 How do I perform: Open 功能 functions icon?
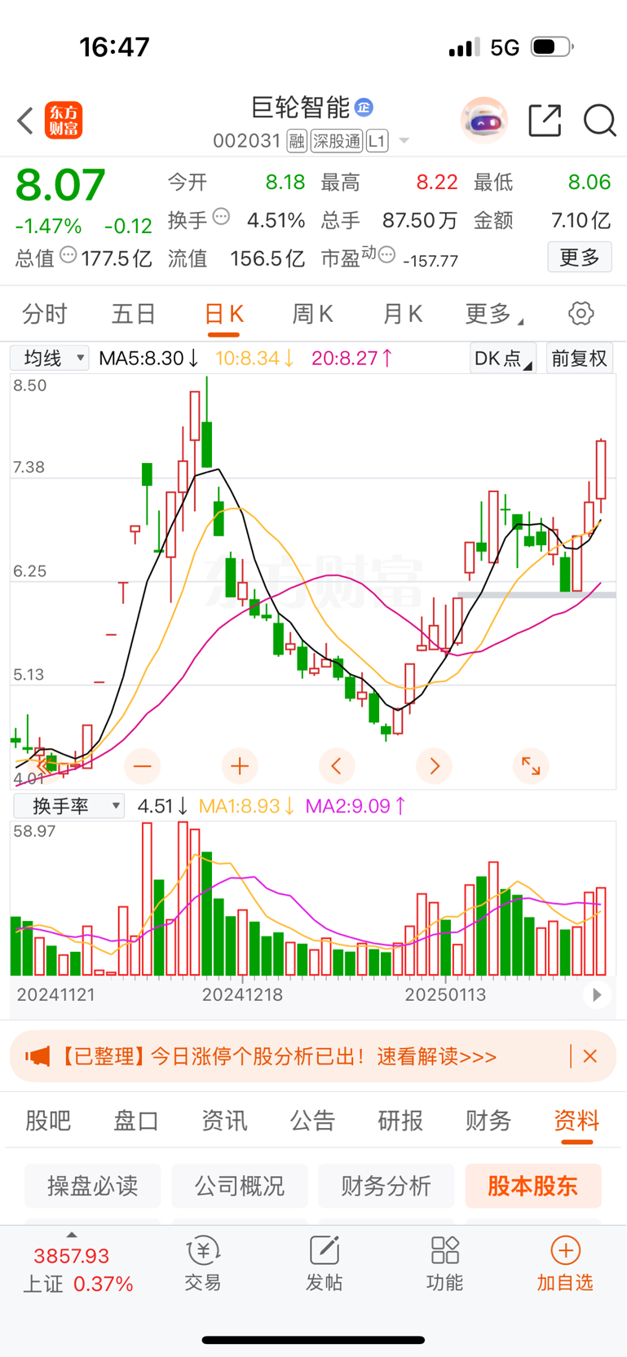click(x=445, y=1264)
